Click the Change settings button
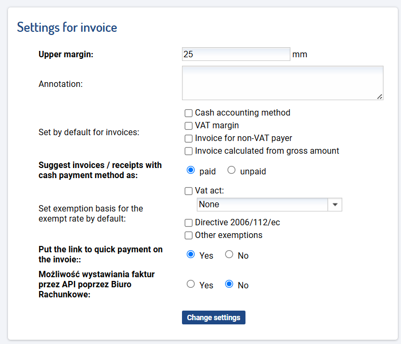401x344 pixels. pyautogui.click(x=214, y=317)
